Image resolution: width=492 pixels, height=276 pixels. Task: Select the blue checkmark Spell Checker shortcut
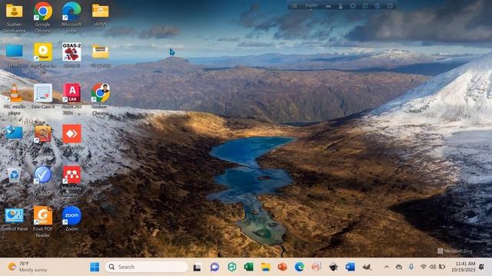point(43,181)
